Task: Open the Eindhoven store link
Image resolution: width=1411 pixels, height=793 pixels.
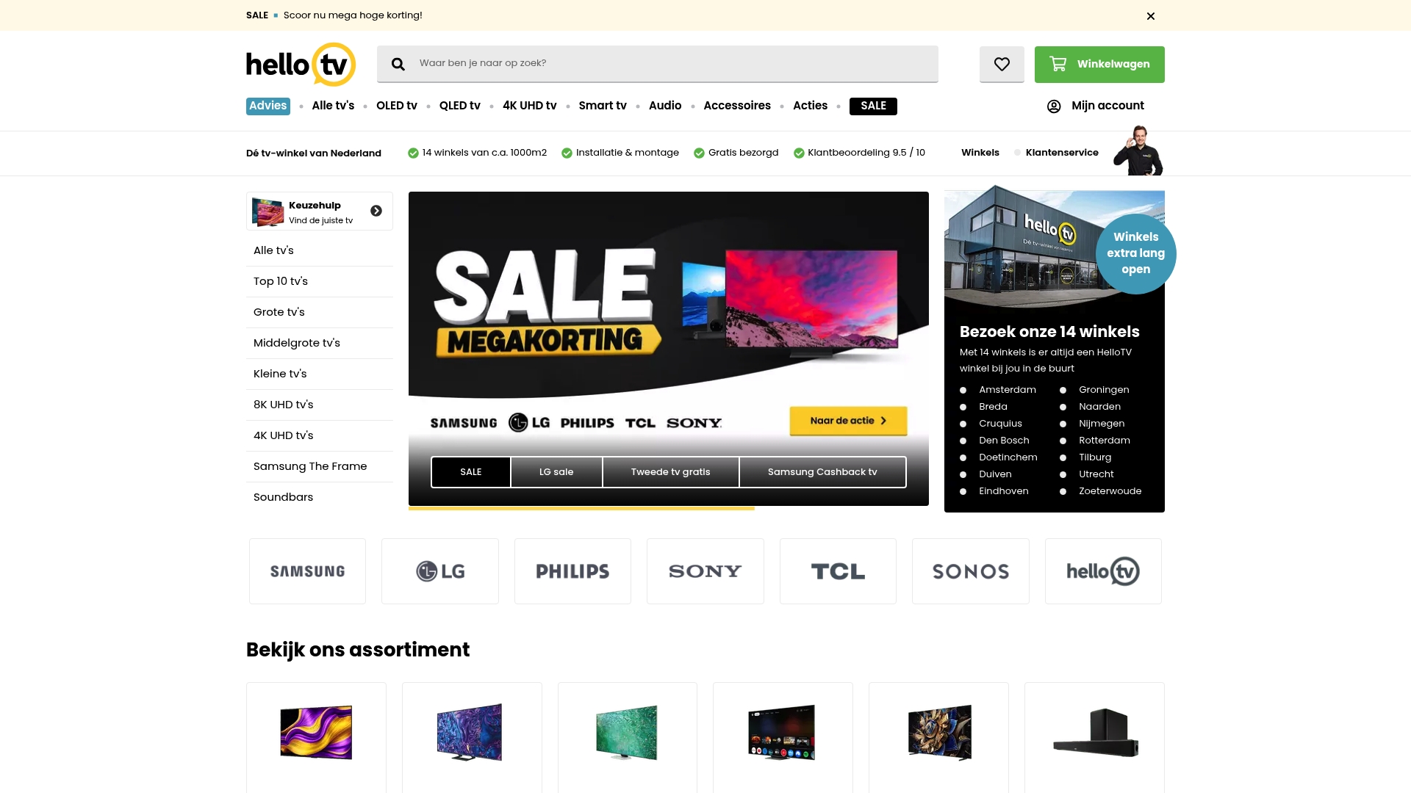Action: (1004, 491)
